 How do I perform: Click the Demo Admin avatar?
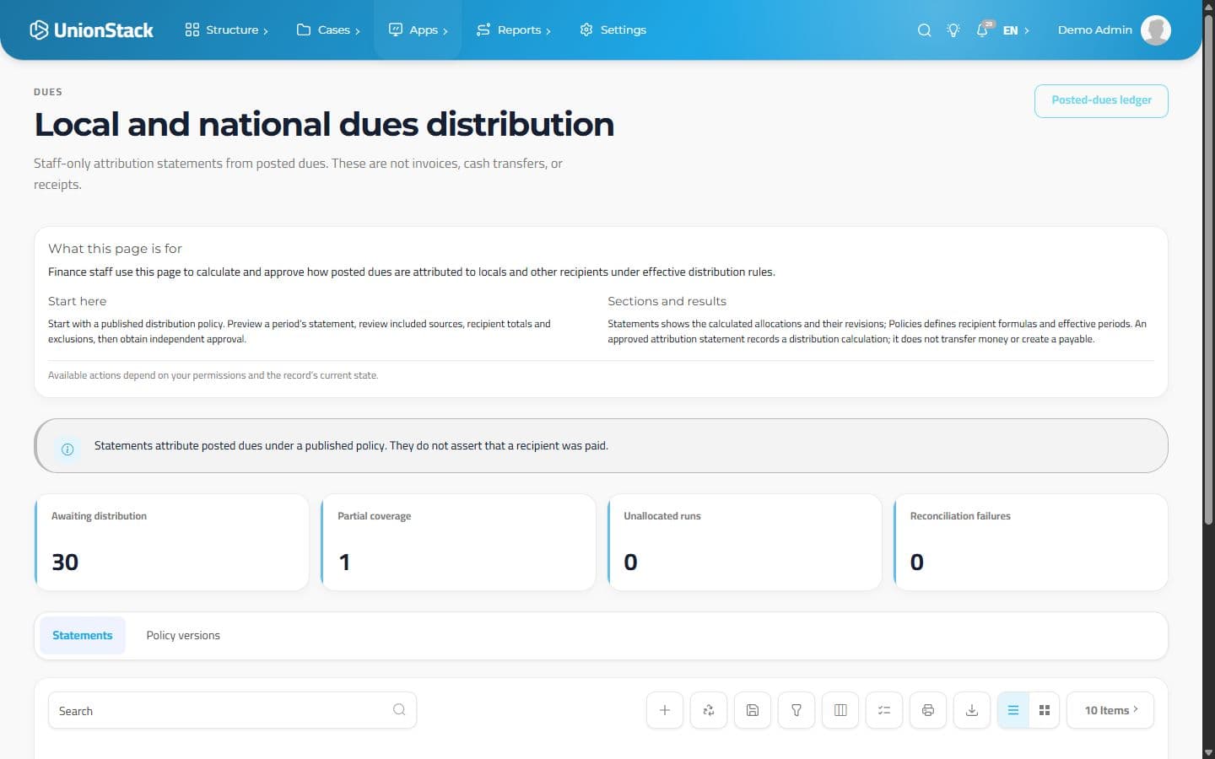(x=1156, y=30)
